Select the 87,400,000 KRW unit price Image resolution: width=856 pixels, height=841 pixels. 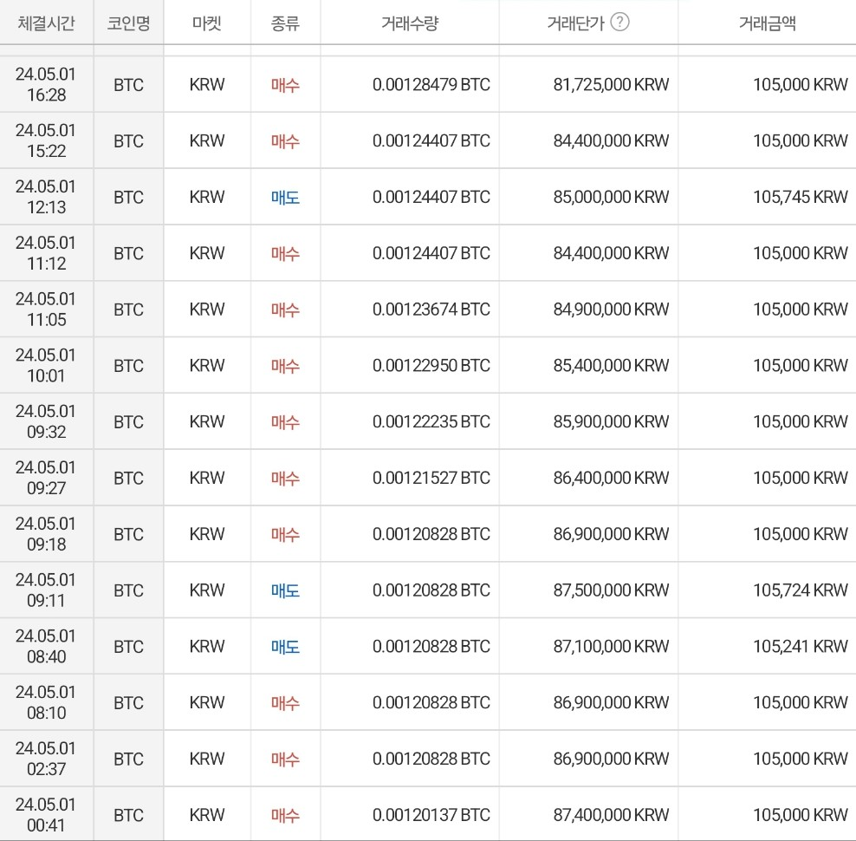click(x=611, y=815)
